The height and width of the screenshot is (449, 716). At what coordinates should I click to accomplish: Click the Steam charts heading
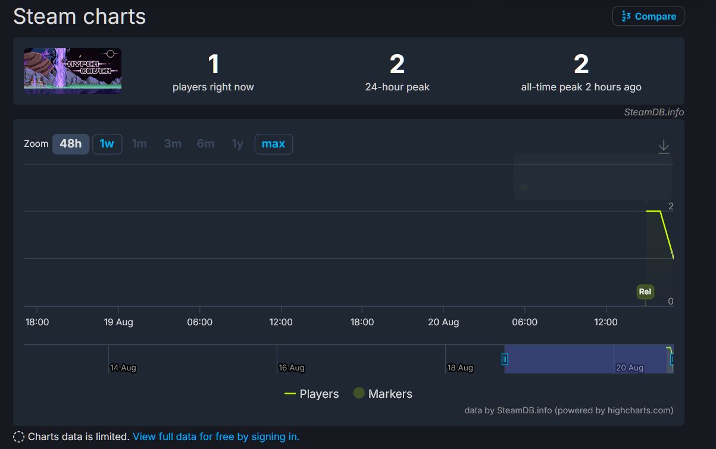tap(79, 16)
